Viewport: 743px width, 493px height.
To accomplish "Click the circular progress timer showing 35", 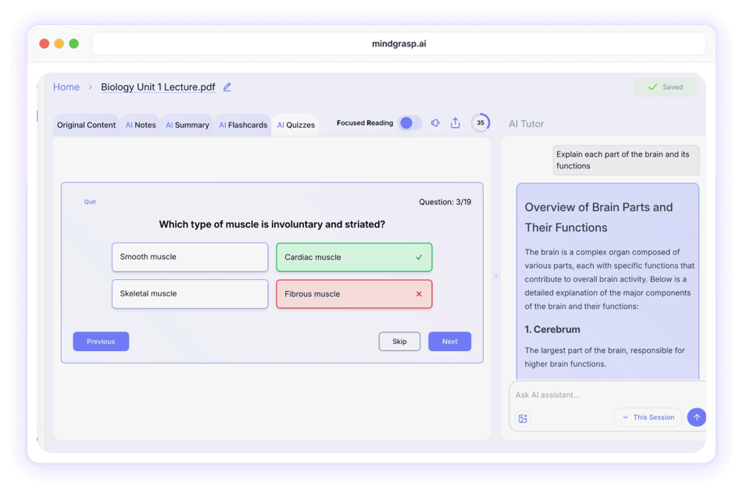I will pos(480,123).
